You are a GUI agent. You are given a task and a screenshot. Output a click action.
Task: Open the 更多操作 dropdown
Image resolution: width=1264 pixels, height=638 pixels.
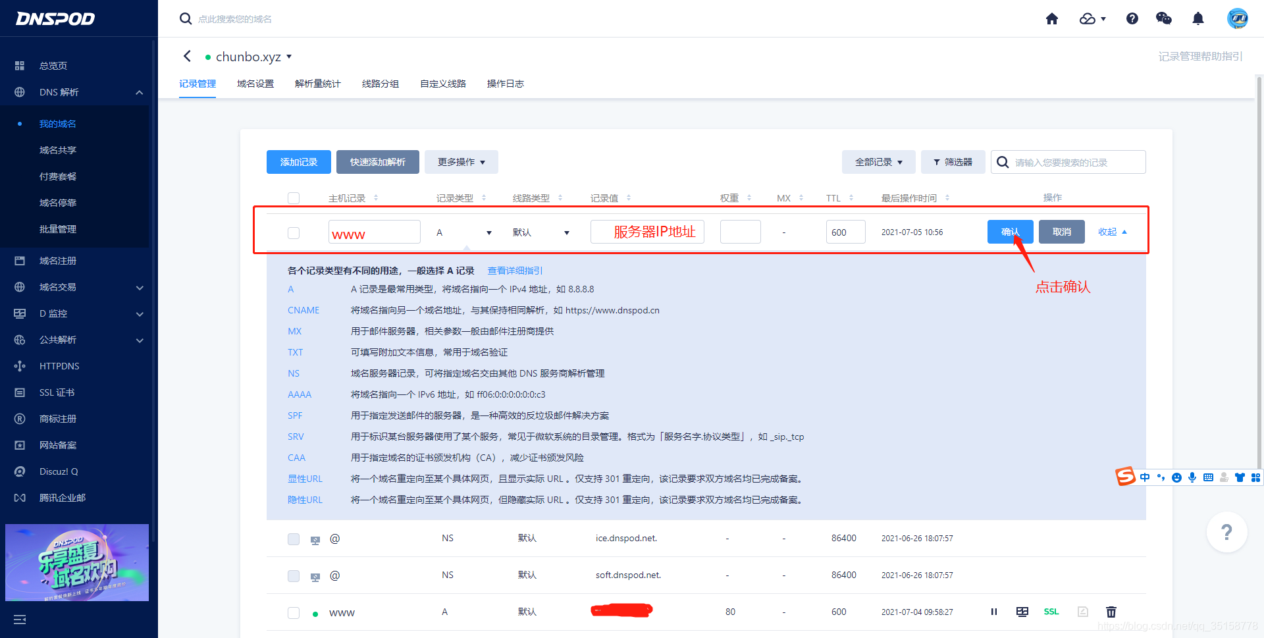point(461,162)
